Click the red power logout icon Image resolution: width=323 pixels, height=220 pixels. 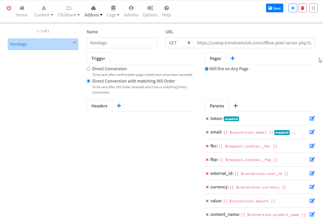9,8
